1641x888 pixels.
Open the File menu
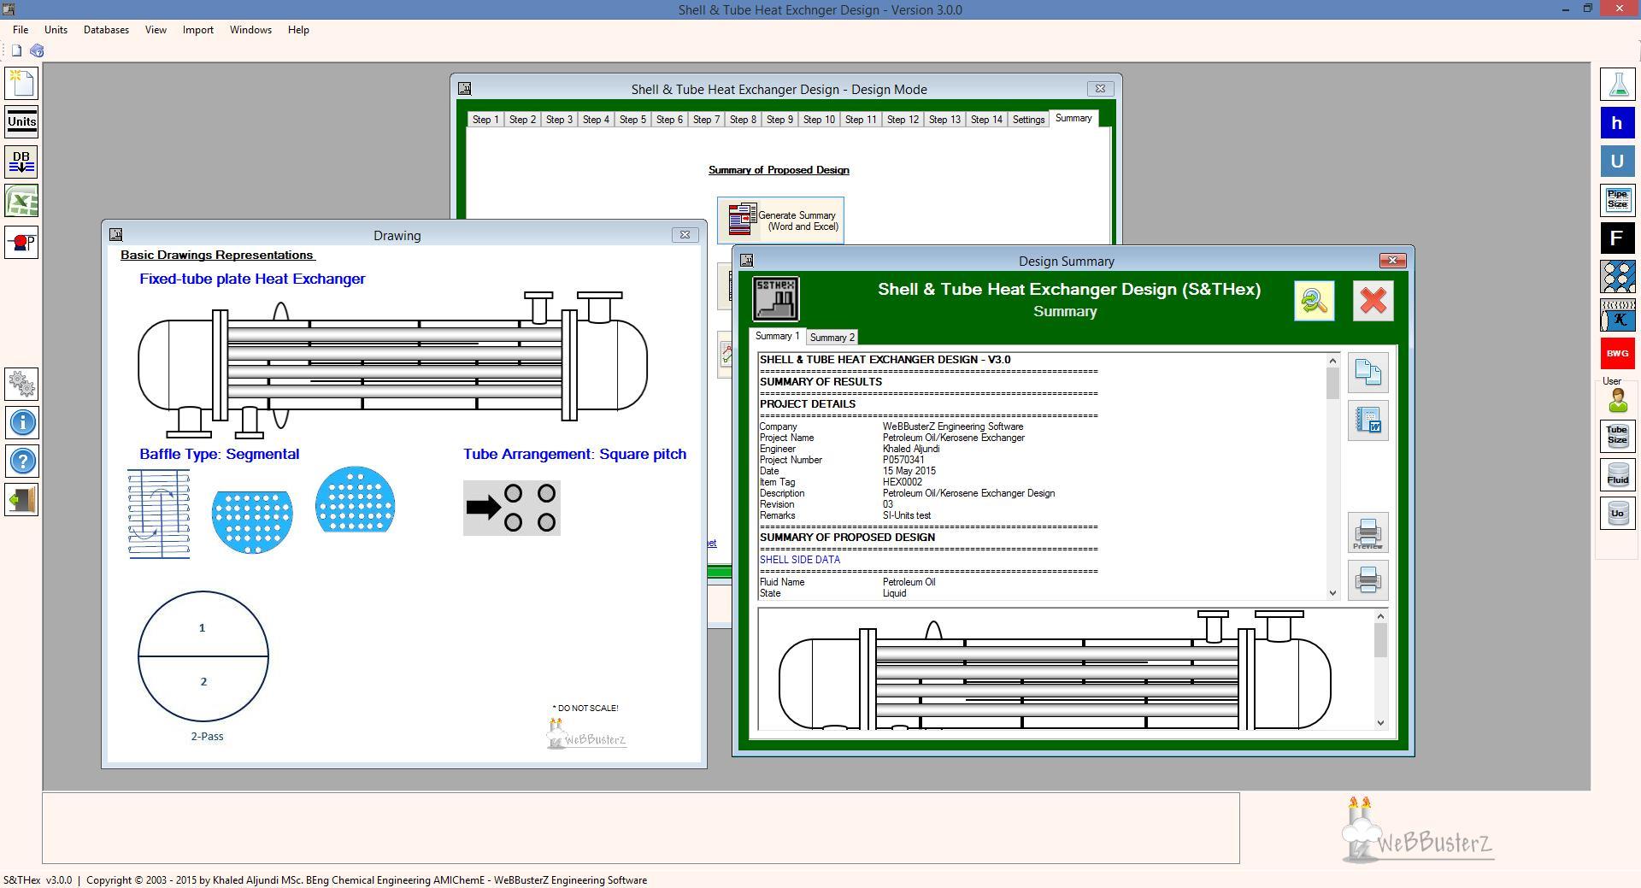click(21, 30)
